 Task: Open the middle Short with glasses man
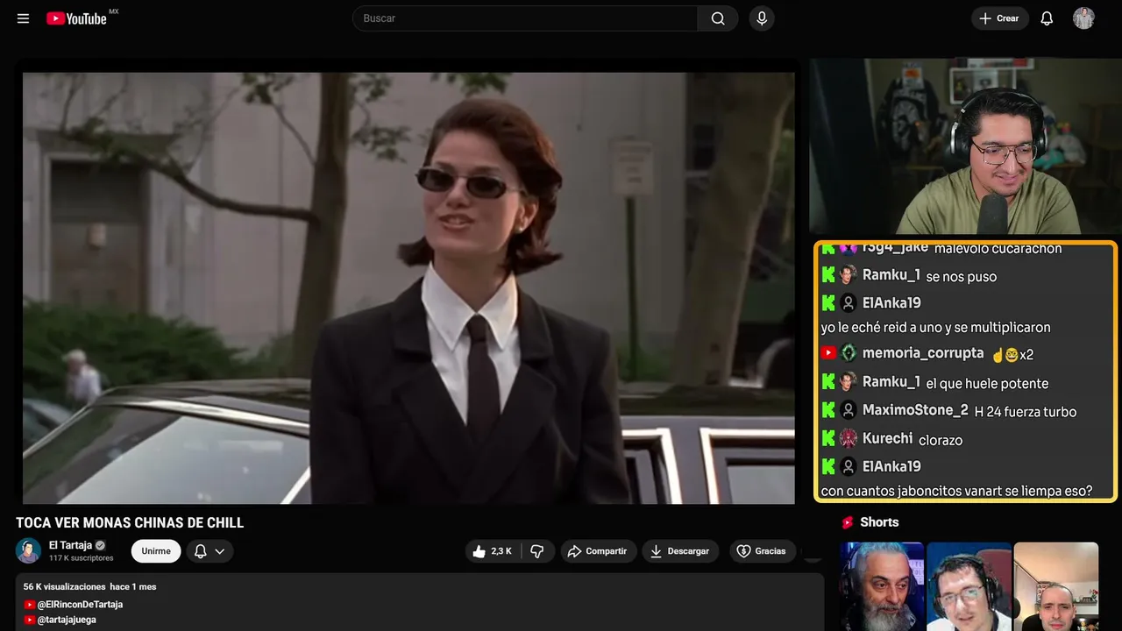[969, 586]
